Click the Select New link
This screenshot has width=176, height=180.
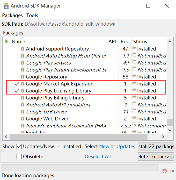(104, 147)
